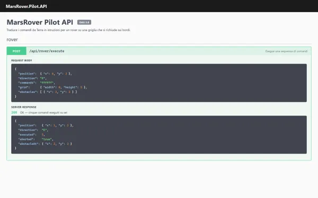Click the 'Traduce i comandi da Terra' description

coord(68,30)
